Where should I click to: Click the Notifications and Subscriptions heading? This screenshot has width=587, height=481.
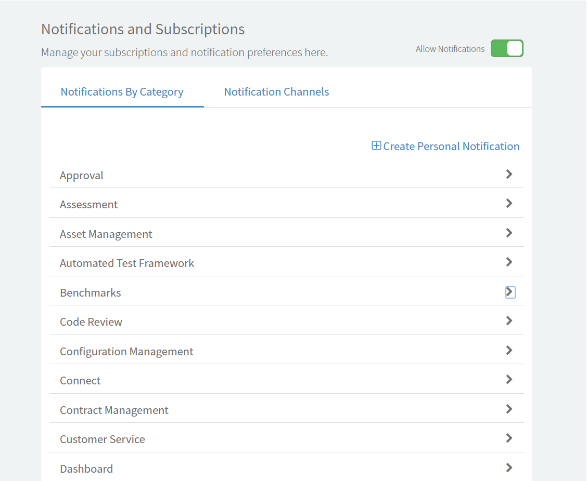click(x=143, y=29)
